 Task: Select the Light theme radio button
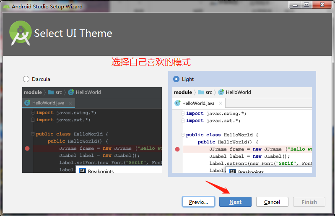tap(176, 79)
